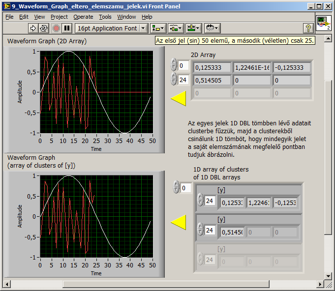The width and height of the screenshot is (335, 291).
Task: Click the top waveform graph plot area
Action: [x=96, y=92]
